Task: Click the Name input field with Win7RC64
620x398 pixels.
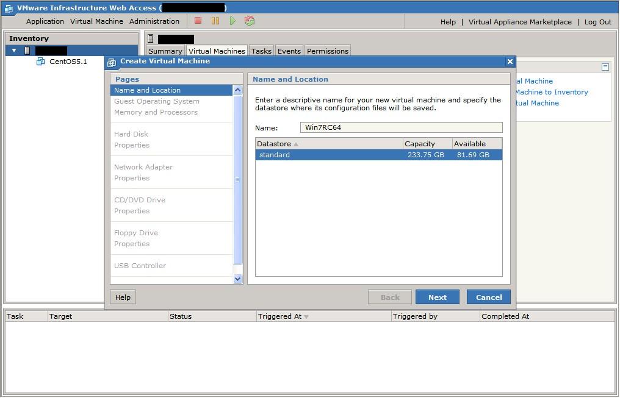Action: tap(402, 127)
